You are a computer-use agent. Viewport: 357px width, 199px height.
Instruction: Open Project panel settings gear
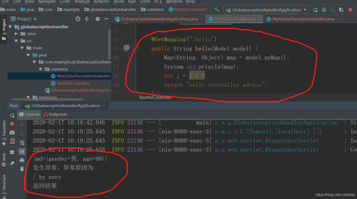[x=97, y=19]
